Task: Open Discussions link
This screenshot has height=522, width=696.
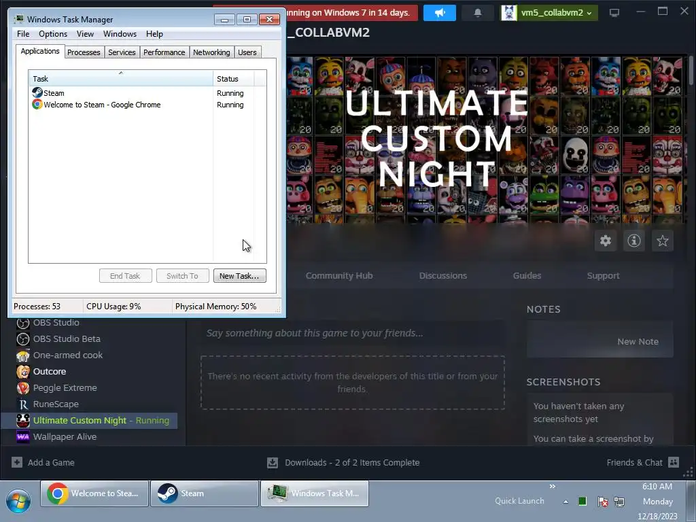Action: [x=443, y=276]
